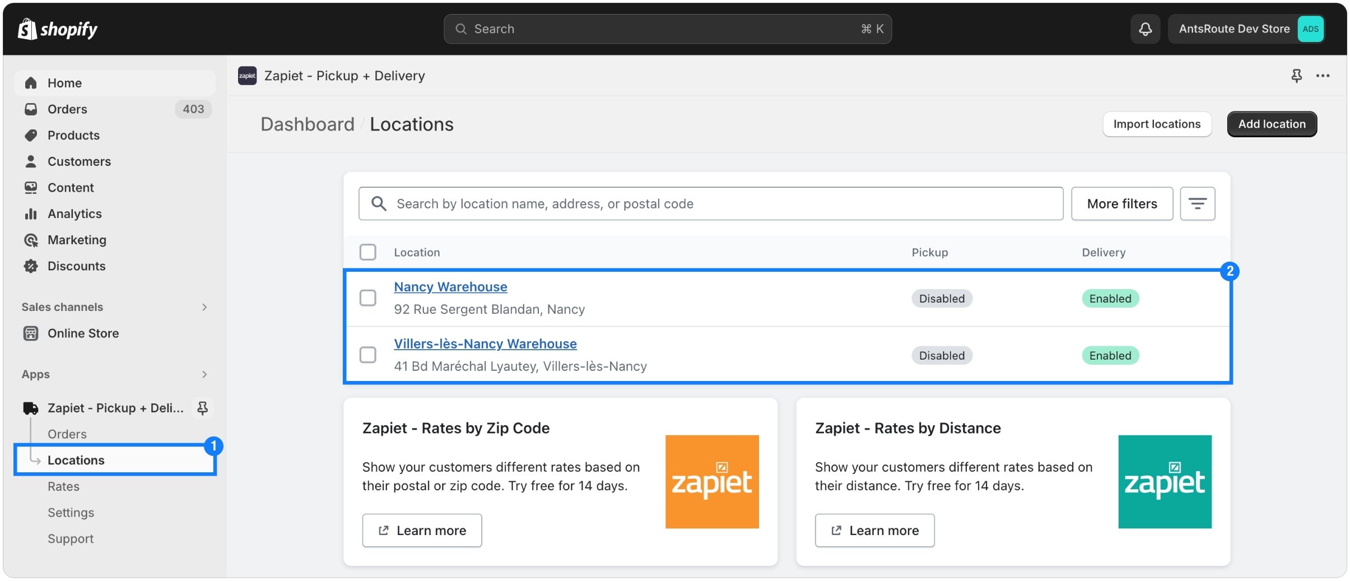1350x581 pixels.
Task: Click the Location column header
Action: [x=417, y=252]
